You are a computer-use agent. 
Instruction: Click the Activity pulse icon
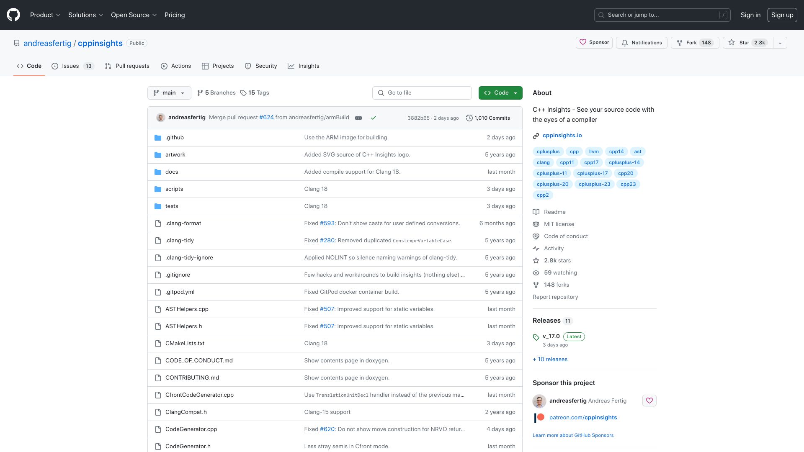(536, 249)
